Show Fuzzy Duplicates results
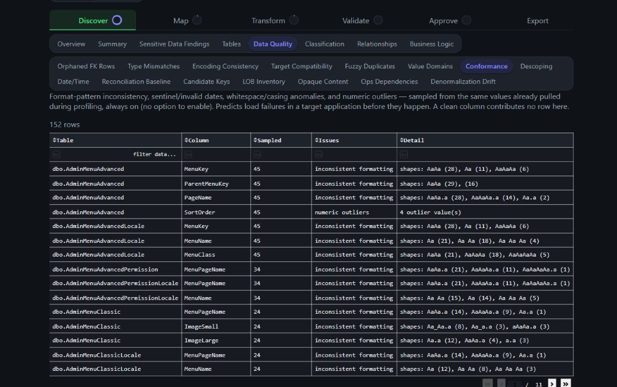Image resolution: width=617 pixels, height=387 pixels. pyautogui.click(x=370, y=67)
